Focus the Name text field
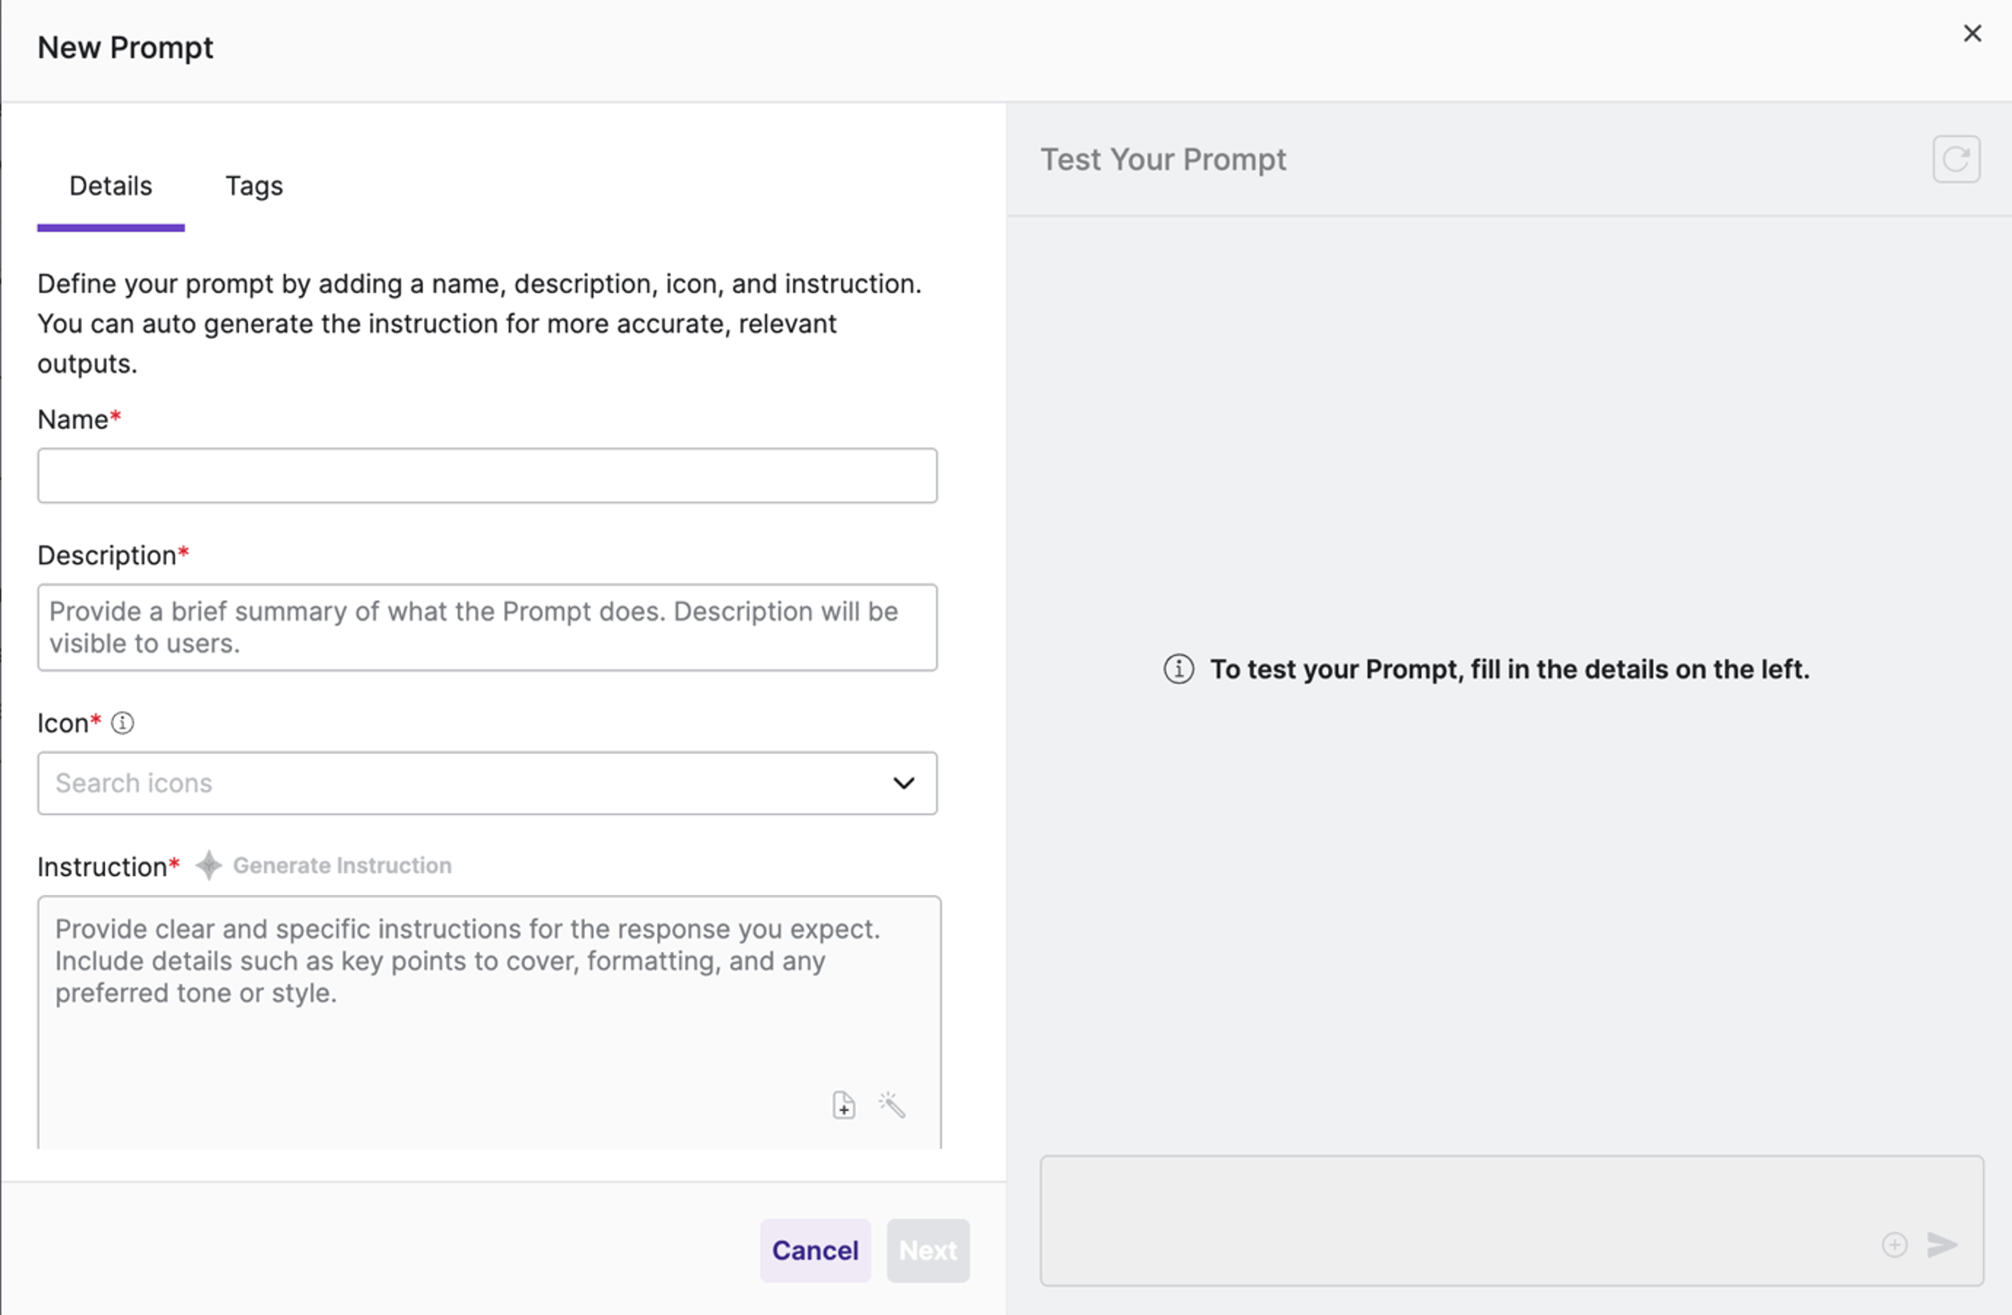Image resolution: width=2012 pixels, height=1315 pixels. coord(487,476)
